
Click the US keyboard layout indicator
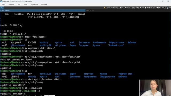(x=164, y=8)
